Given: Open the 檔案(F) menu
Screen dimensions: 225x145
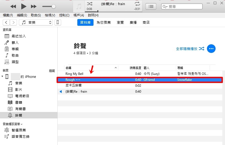Looking at the screenshot, I should point(8,15).
